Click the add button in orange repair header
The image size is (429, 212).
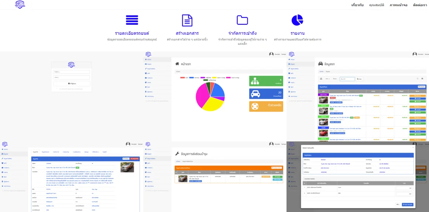coord(277,168)
